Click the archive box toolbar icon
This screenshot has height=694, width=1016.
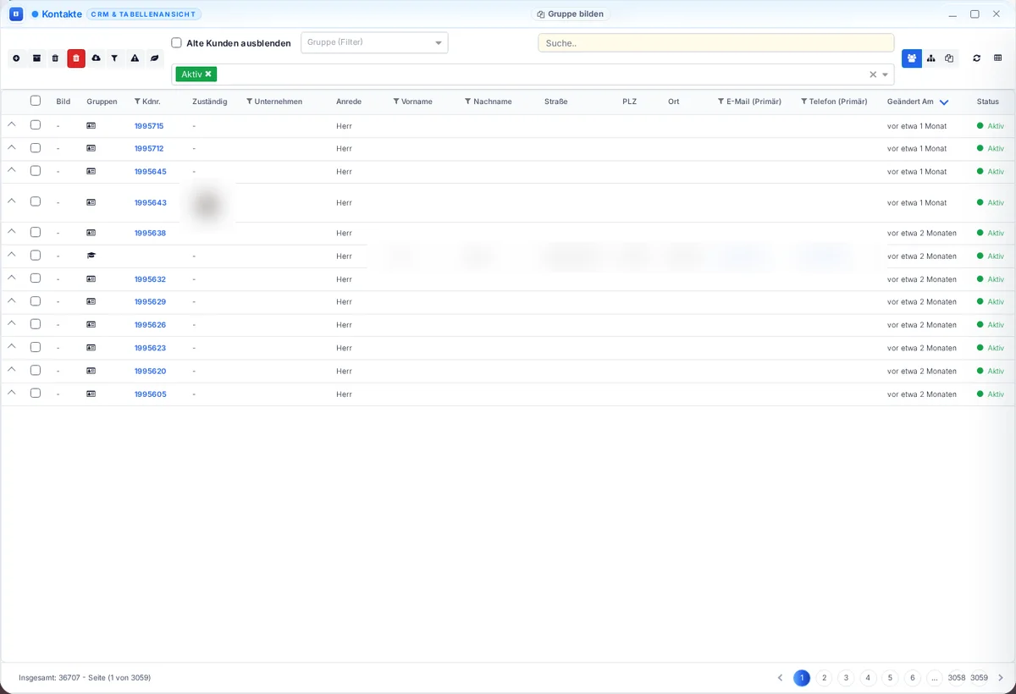pos(36,58)
